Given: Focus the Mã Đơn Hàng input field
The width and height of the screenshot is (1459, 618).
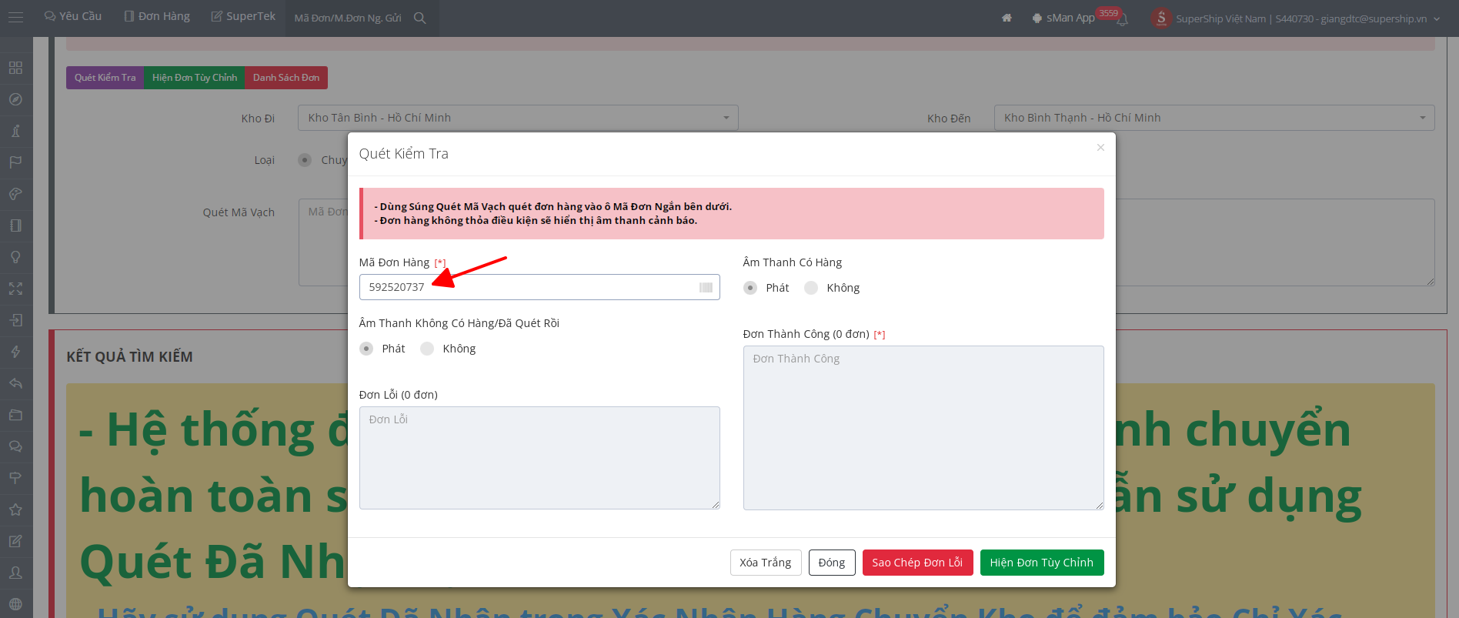Looking at the screenshot, I should tap(539, 287).
